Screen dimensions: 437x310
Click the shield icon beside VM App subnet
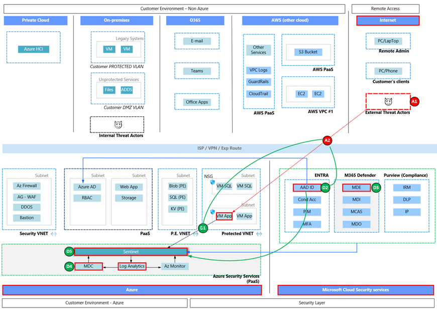pyautogui.click(x=212, y=212)
